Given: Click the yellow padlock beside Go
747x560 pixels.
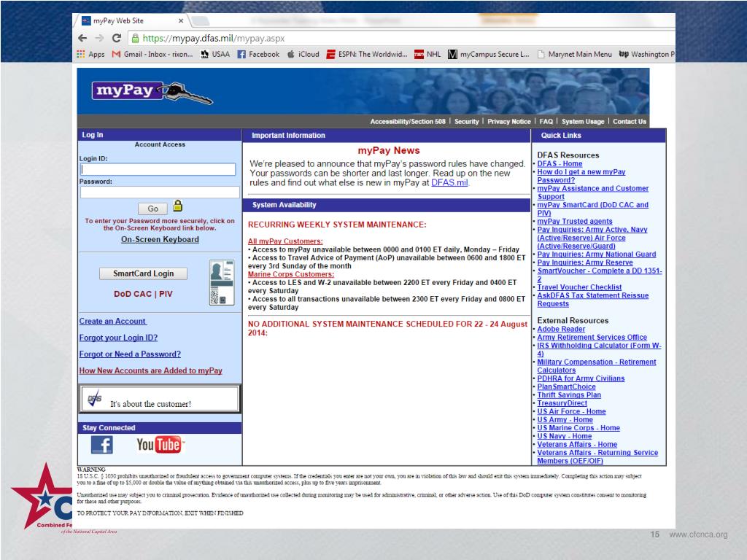Looking at the screenshot, I should click(x=178, y=206).
